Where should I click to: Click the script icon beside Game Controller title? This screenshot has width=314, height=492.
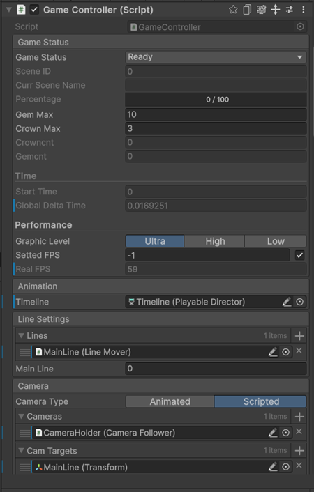click(x=21, y=10)
